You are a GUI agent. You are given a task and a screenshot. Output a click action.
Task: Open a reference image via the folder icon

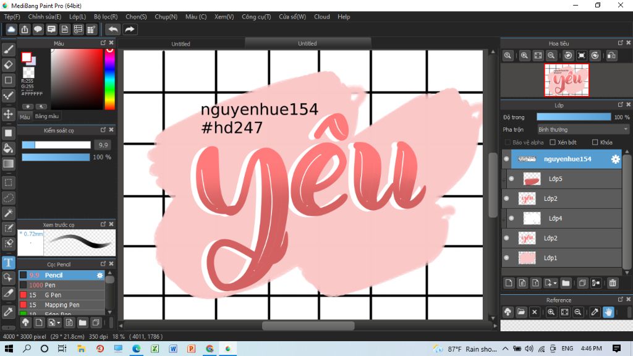pos(521,312)
